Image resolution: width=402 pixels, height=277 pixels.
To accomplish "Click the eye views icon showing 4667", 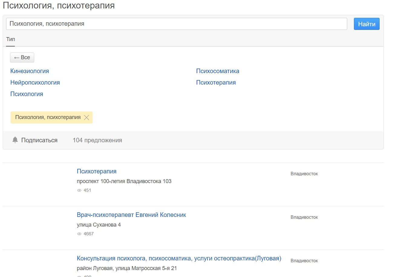I will [79, 234].
